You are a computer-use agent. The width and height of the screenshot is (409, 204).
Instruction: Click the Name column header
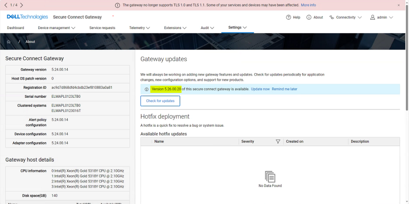pyautogui.click(x=159, y=142)
